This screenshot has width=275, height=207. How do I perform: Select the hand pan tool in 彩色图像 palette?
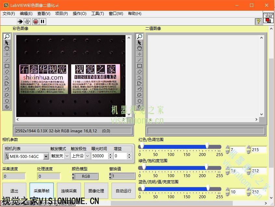7,48
